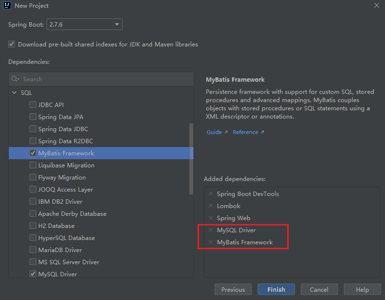This screenshot has width=385, height=300.
Task: Uncheck MyBatis Framework checkbox
Action: pos(33,153)
